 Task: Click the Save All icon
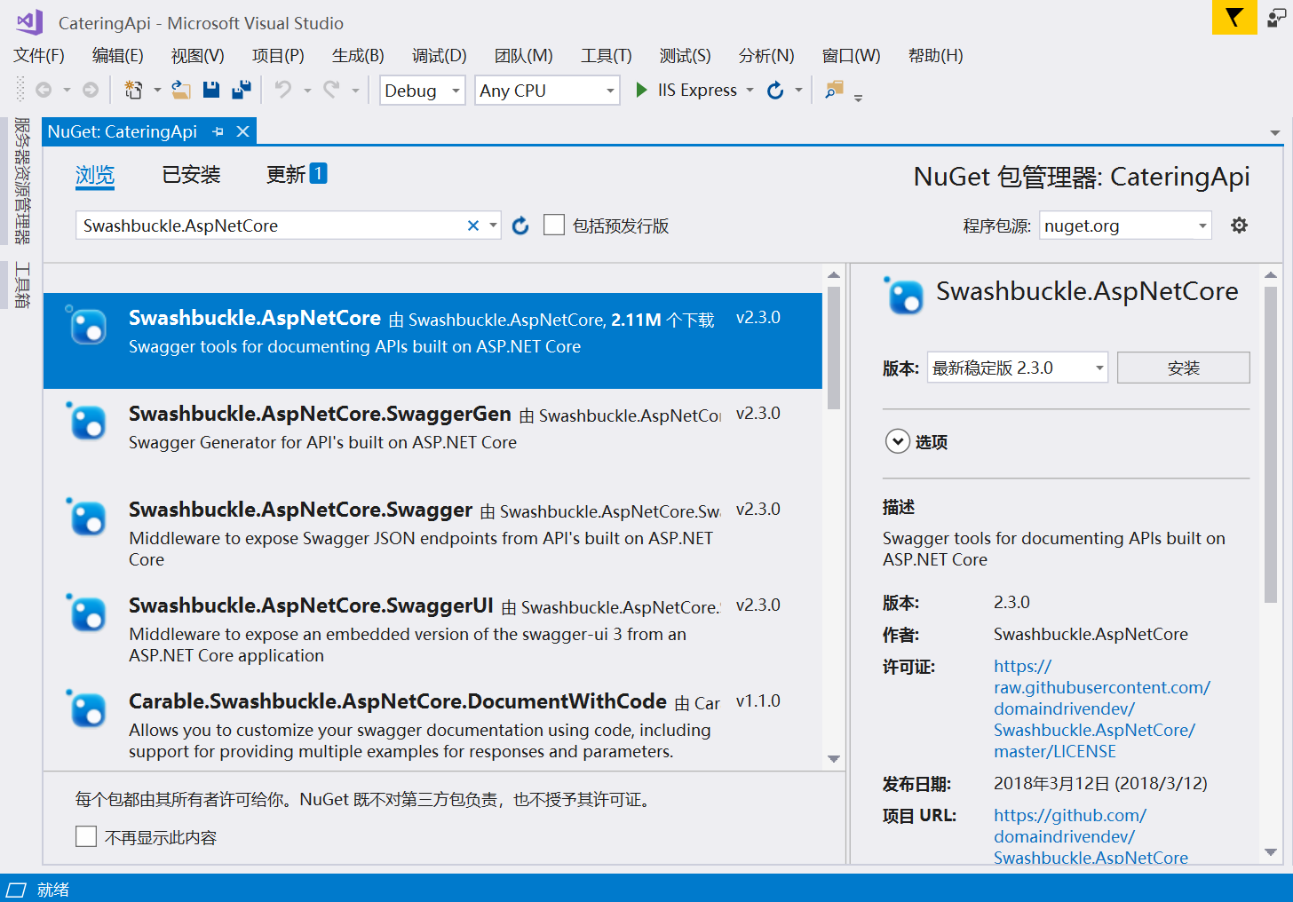(x=242, y=90)
